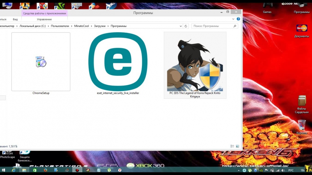Open the Корзина recycle bin icon

(301, 126)
